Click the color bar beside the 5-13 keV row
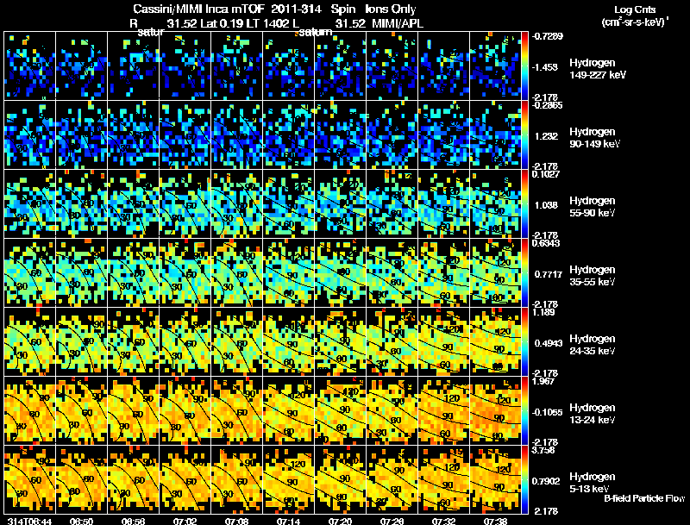The width and height of the screenshot is (690, 525). coord(524,479)
